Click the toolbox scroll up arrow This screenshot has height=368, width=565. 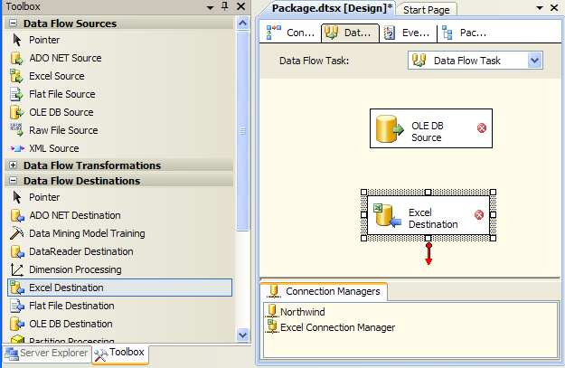[243, 24]
